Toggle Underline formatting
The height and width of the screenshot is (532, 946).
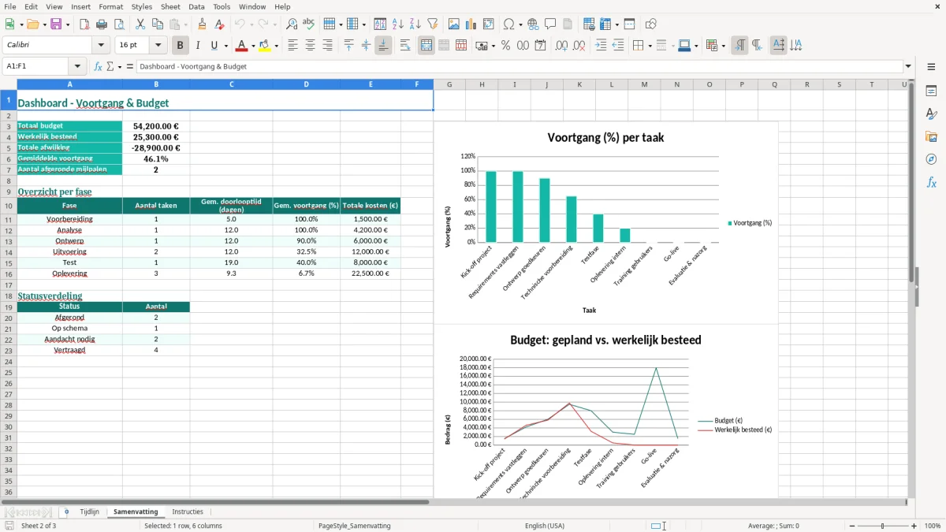tap(214, 46)
